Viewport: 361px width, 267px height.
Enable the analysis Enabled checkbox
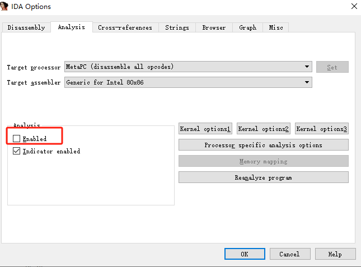17,138
